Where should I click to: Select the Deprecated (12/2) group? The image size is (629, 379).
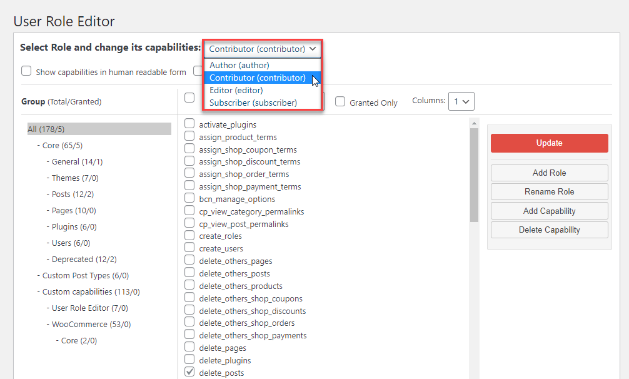click(x=84, y=259)
